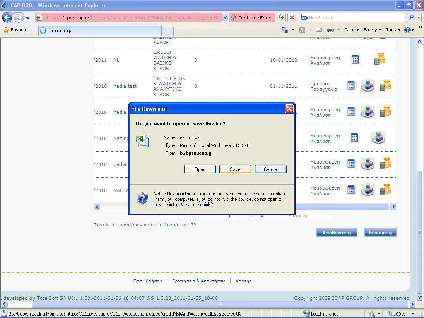Image resolution: width=424 pixels, height=318 pixels.
Task: Open a new blank tab
Action: pos(168,31)
